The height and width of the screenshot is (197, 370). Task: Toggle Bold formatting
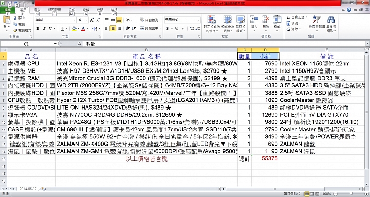[x=38, y=29]
